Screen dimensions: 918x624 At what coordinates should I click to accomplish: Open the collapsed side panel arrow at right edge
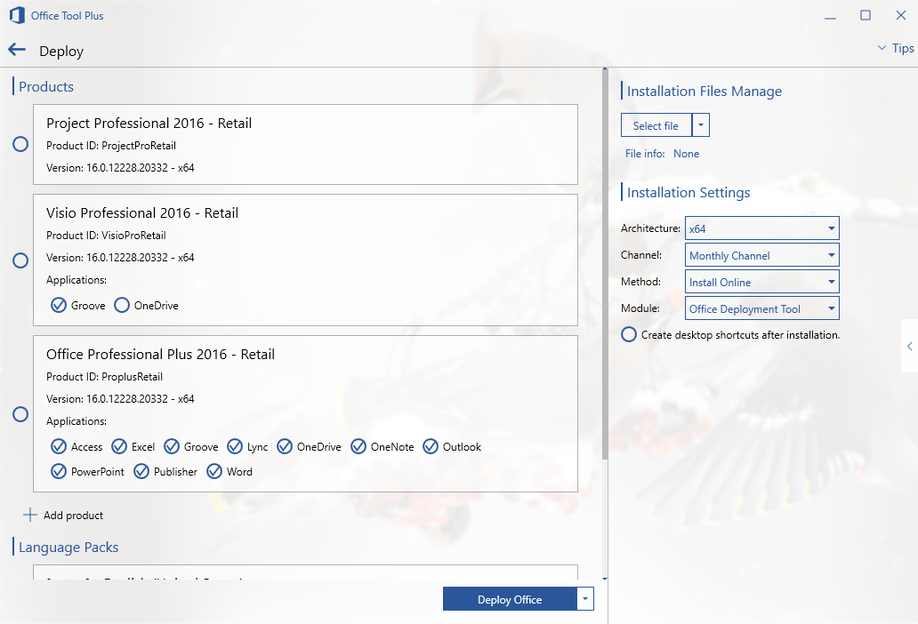pyautogui.click(x=909, y=346)
